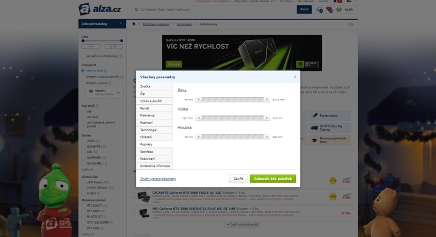This screenshot has width=436, height=237.
Task: Open the favorites heart icon
Action: click(329, 10)
